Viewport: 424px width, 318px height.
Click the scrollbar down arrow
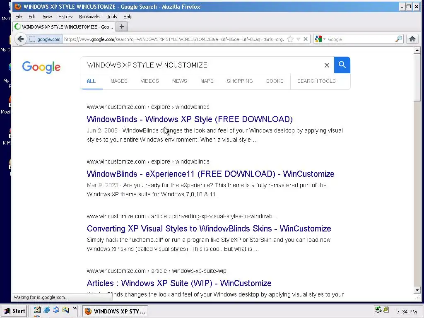coord(417,290)
